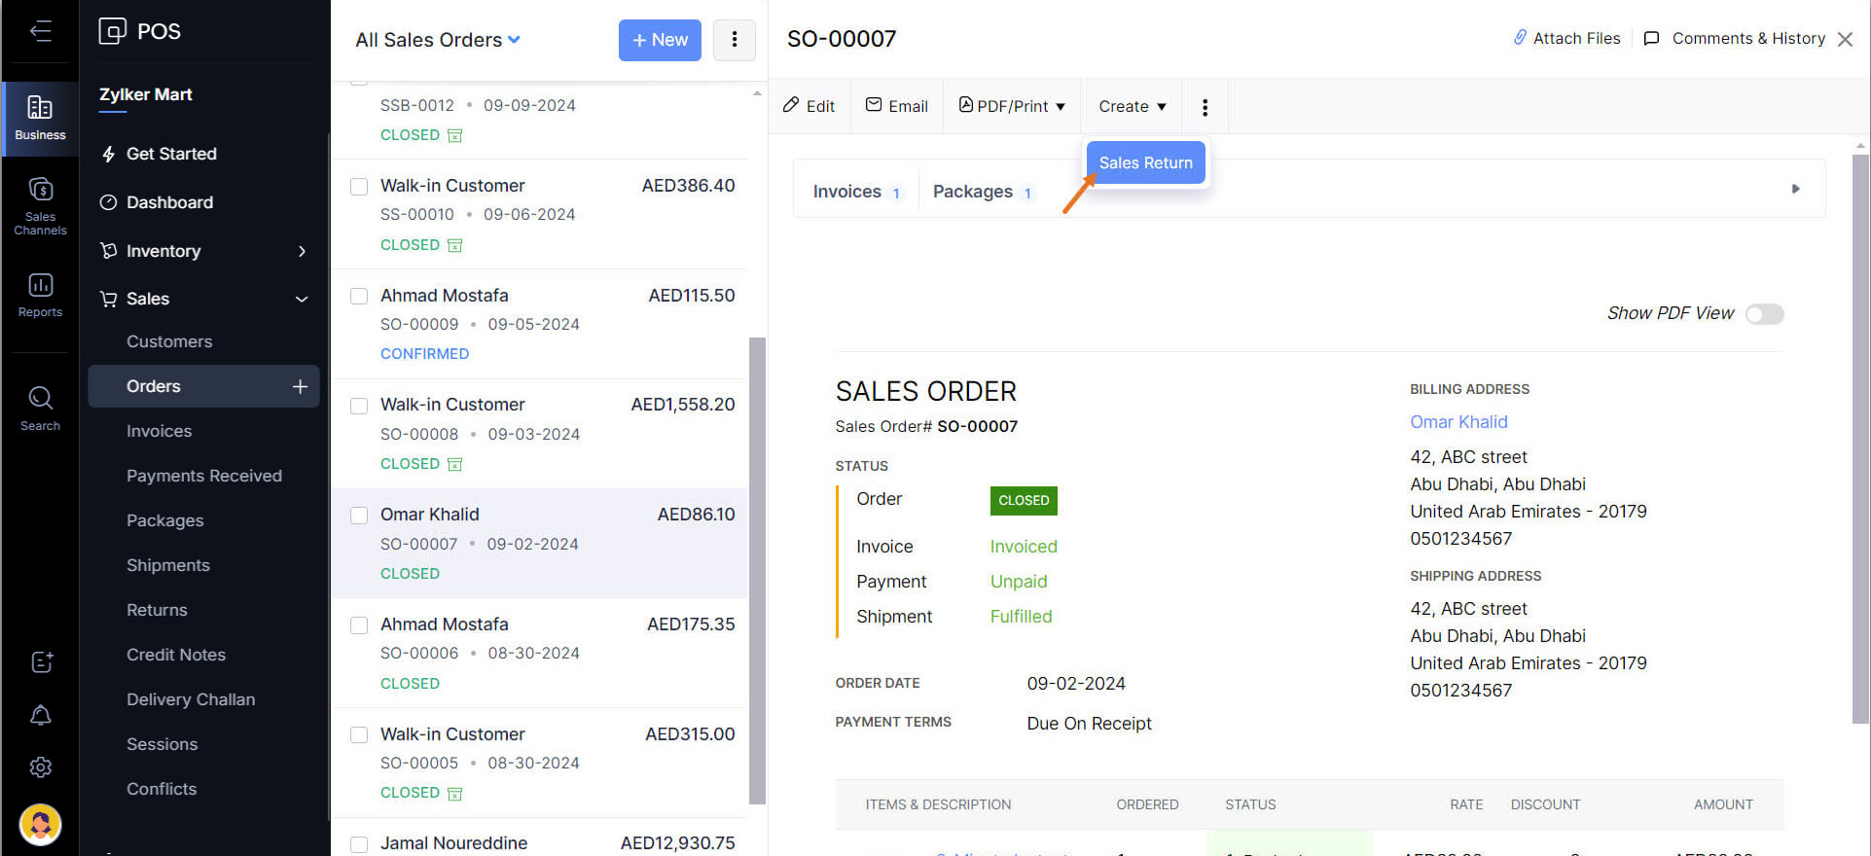Collapse sidebar using top-left arrow icon
The width and height of the screenshot is (1871, 856).
40,31
